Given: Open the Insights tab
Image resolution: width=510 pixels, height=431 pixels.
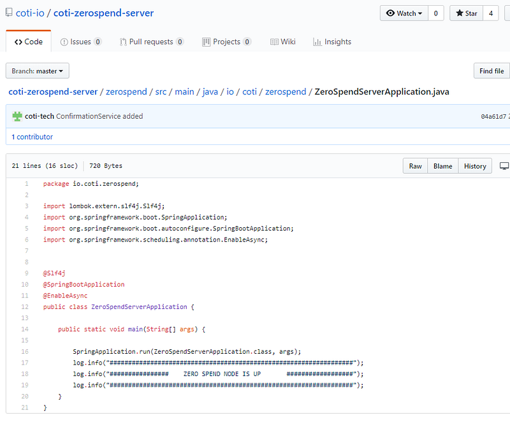Looking at the screenshot, I should [332, 42].
